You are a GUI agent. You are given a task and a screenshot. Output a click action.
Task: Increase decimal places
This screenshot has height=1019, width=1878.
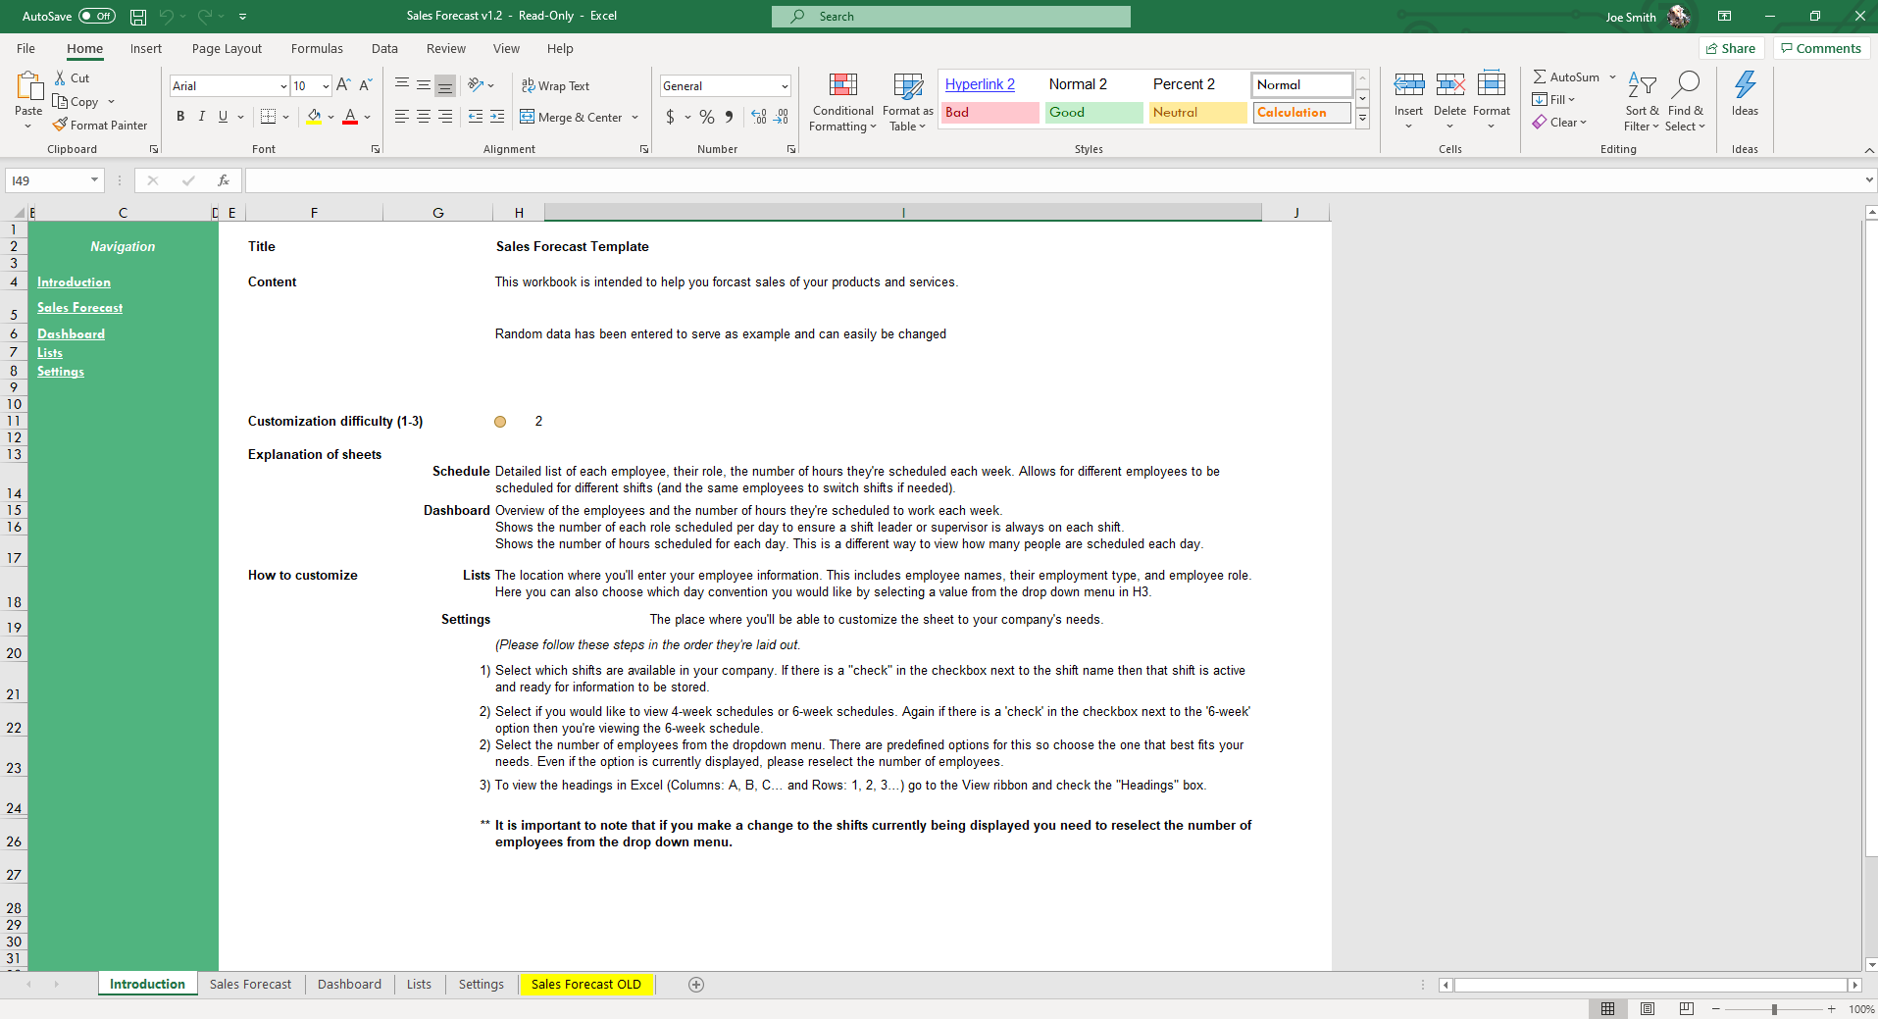coord(759,117)
